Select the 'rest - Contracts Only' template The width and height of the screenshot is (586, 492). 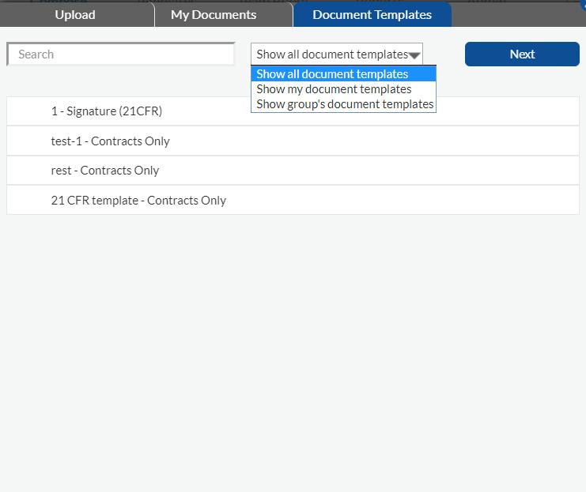point(293,171)
